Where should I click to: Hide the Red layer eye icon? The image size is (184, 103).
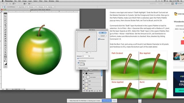pyautogui.click(x=83, y=85)
